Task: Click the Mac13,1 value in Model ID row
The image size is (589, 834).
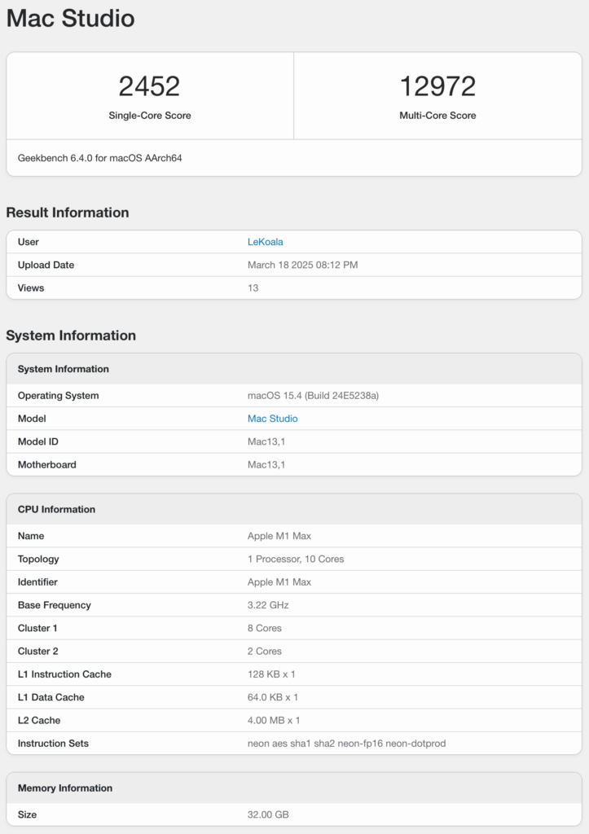Action: (266, 441)
